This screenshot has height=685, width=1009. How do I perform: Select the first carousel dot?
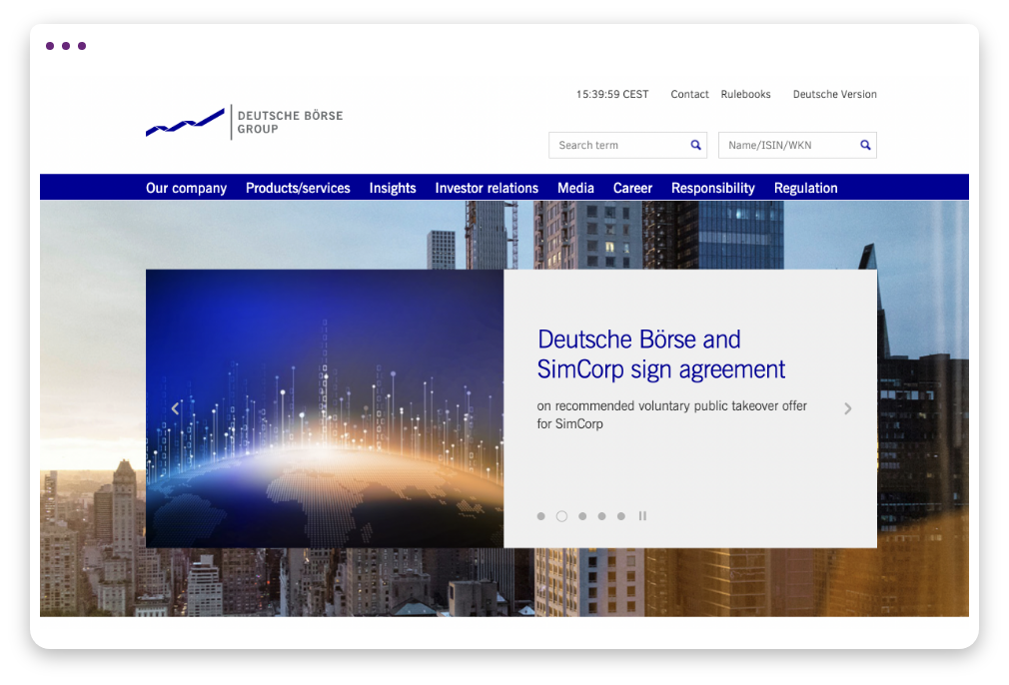541,516
